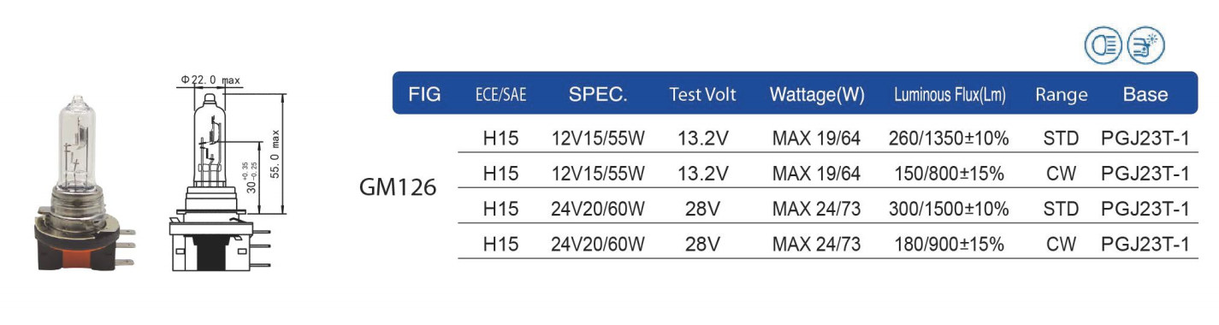Click the Luminous Flux(Lm) header
1219x325 pixels.
tap(950, 95)
